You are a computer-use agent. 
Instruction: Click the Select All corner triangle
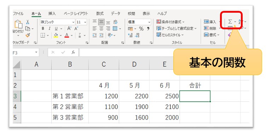(17, 65)
